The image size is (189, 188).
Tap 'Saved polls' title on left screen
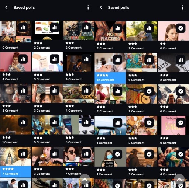[24, 7]
